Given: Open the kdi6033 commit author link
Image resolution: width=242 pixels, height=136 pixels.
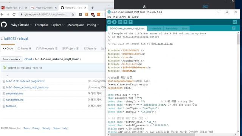Looking at the screenshot, I should (12, 68).
